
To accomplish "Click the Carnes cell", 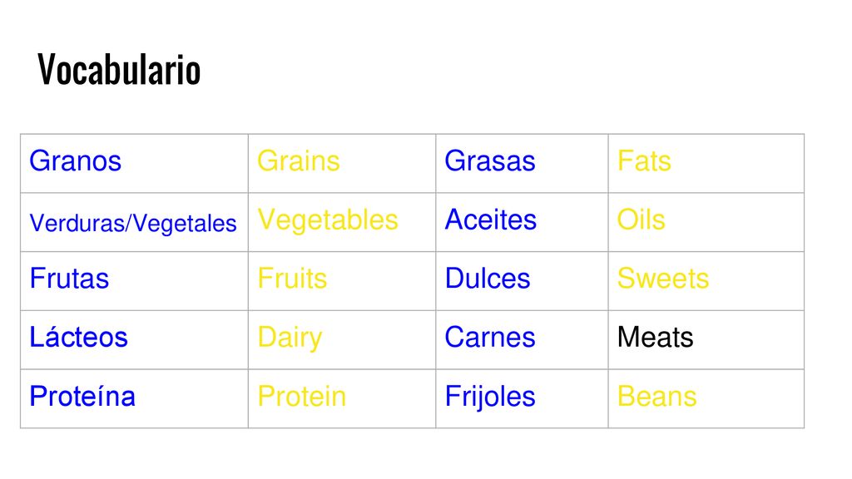I will coord(522,340).
